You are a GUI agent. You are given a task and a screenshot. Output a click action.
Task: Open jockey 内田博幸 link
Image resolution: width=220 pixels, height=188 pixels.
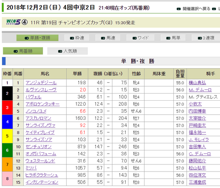pos(197,111)
